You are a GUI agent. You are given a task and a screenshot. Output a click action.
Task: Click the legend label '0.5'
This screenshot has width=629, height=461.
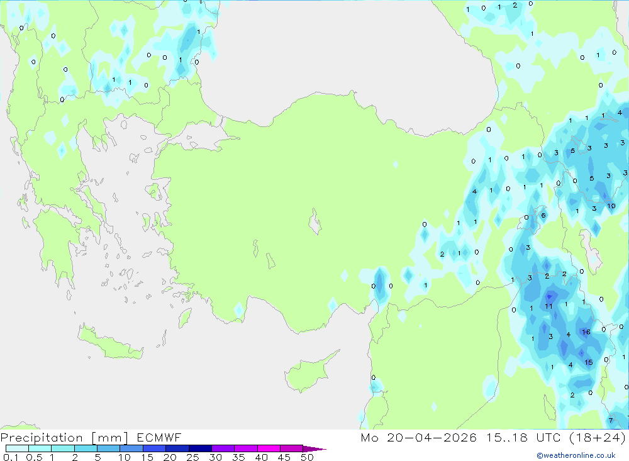pyautogui.click(x=34, y=457)
